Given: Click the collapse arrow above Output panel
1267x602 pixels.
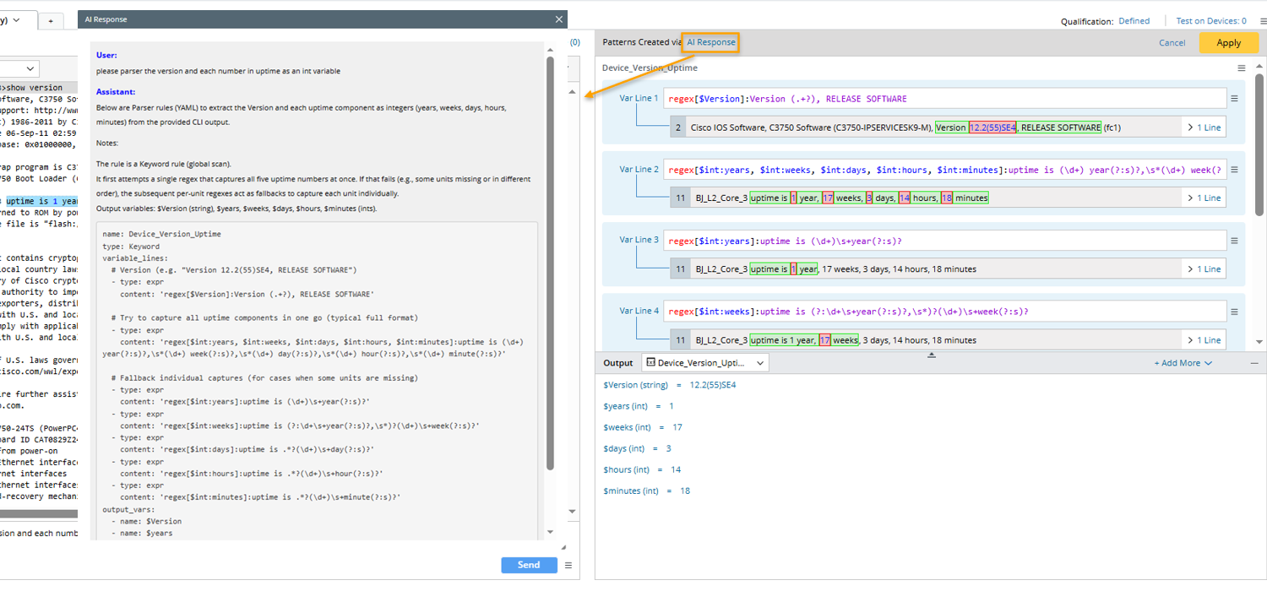Looking at the screenshot, I should 931,355.
